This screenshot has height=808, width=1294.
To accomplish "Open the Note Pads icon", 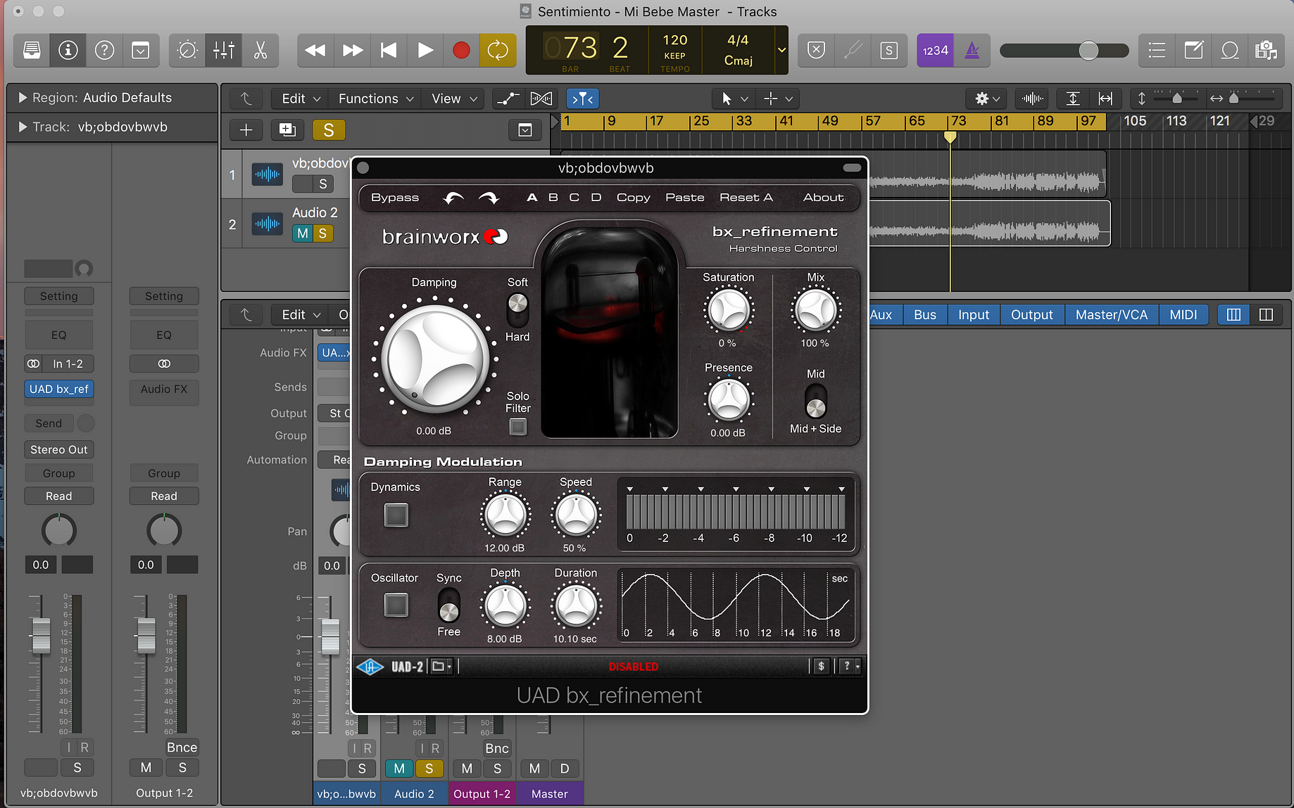I will click(x=1193, y=51).
